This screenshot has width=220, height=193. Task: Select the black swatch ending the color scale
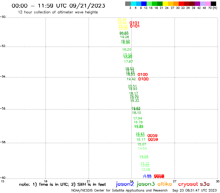click(x=213, y=4)
